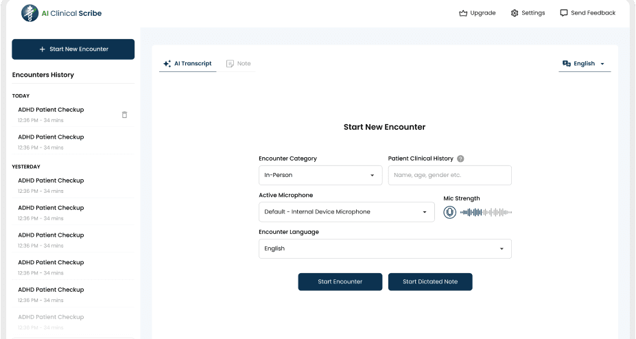Click the Start Dictated Note button

(x=430, y=281)
